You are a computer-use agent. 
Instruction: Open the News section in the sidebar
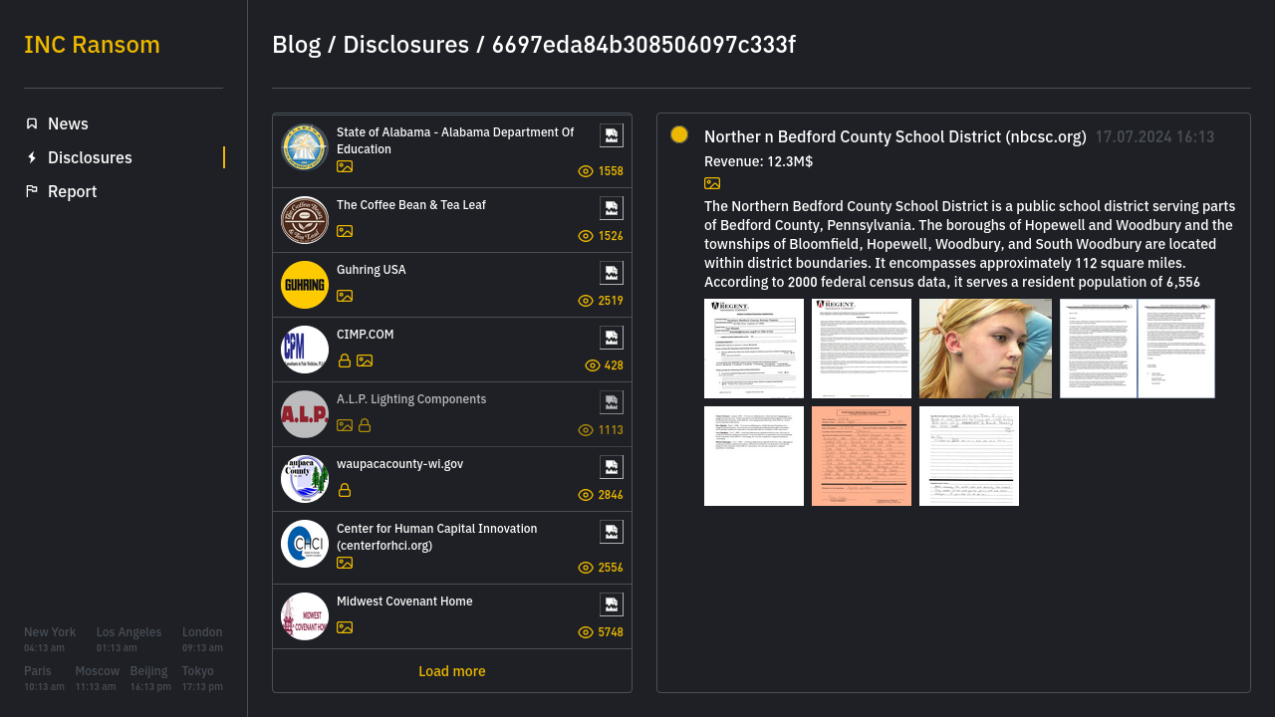tap(68, 123)
